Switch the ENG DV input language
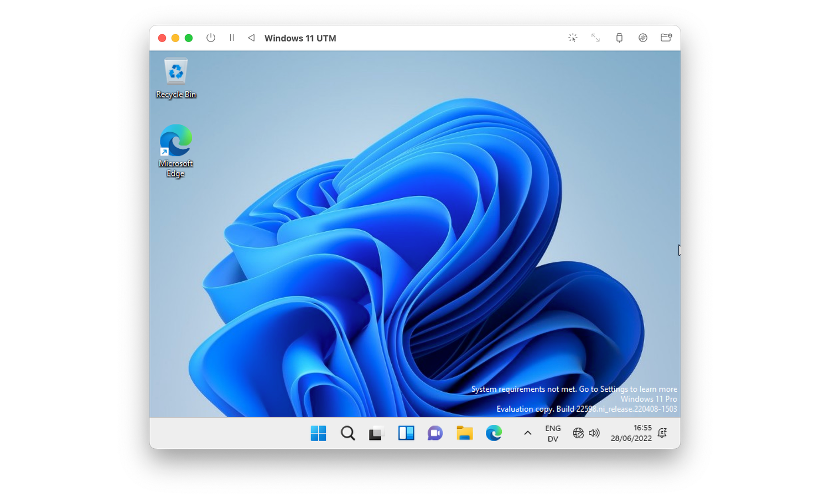This screenshot has width=830, height=498. (x=553, y=433)
